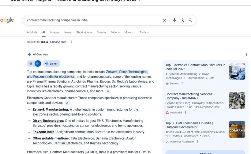Open Outsource Accelerator result thumbnail image

pos(237,129)
